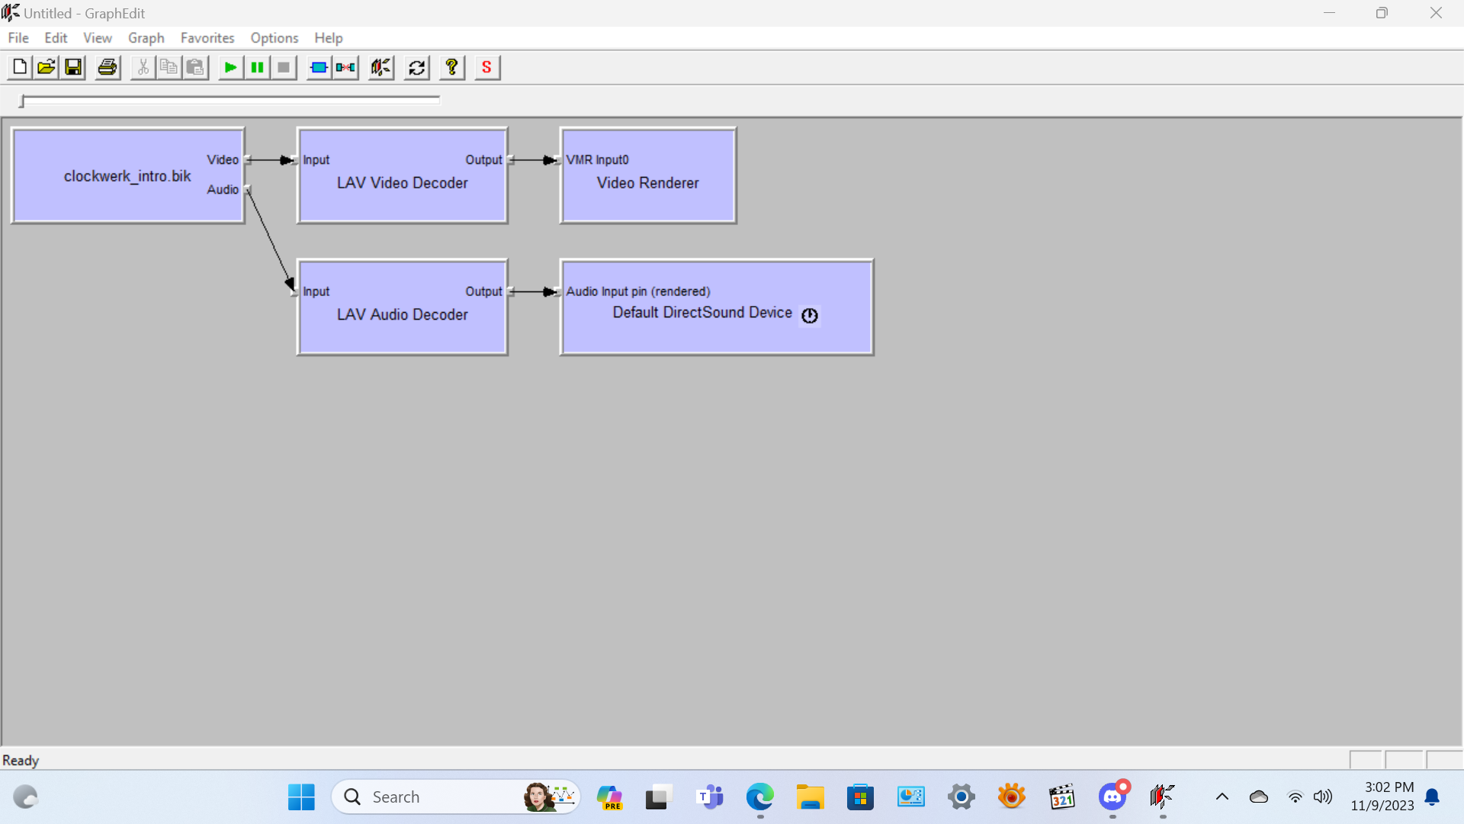Image resolution: width=1464 pixels, height=824 pixels.
Task: Show hidden system tray icons chevron
Action: [1222, 797]
